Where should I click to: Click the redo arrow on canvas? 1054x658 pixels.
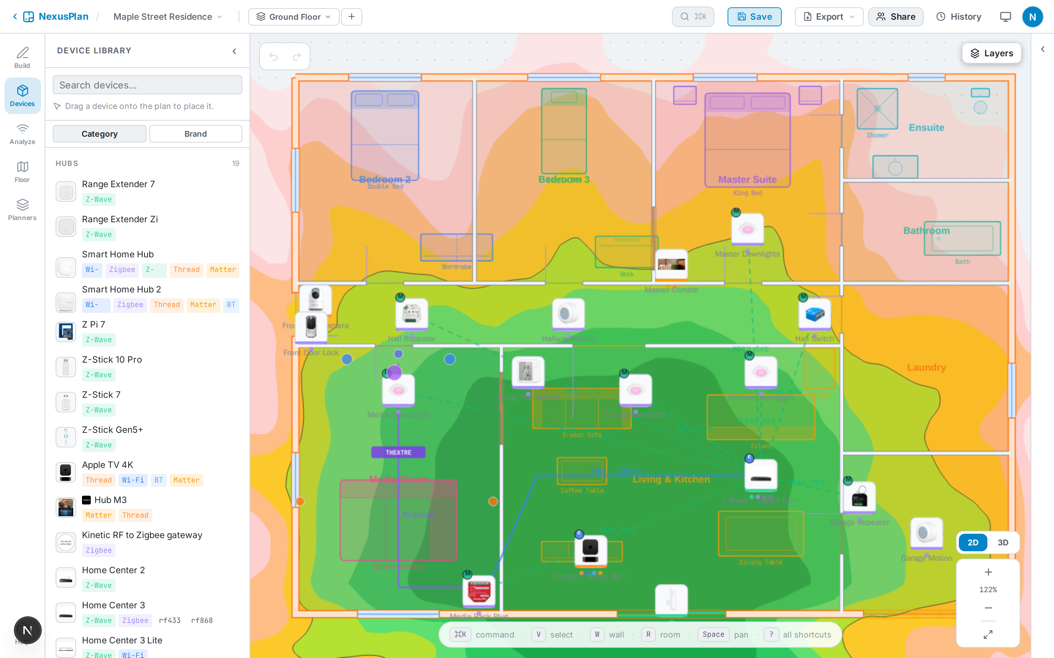pos(297,57)
